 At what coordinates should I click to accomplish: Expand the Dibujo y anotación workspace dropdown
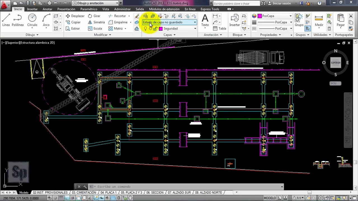pyautogui.click(x=117, y=3)
